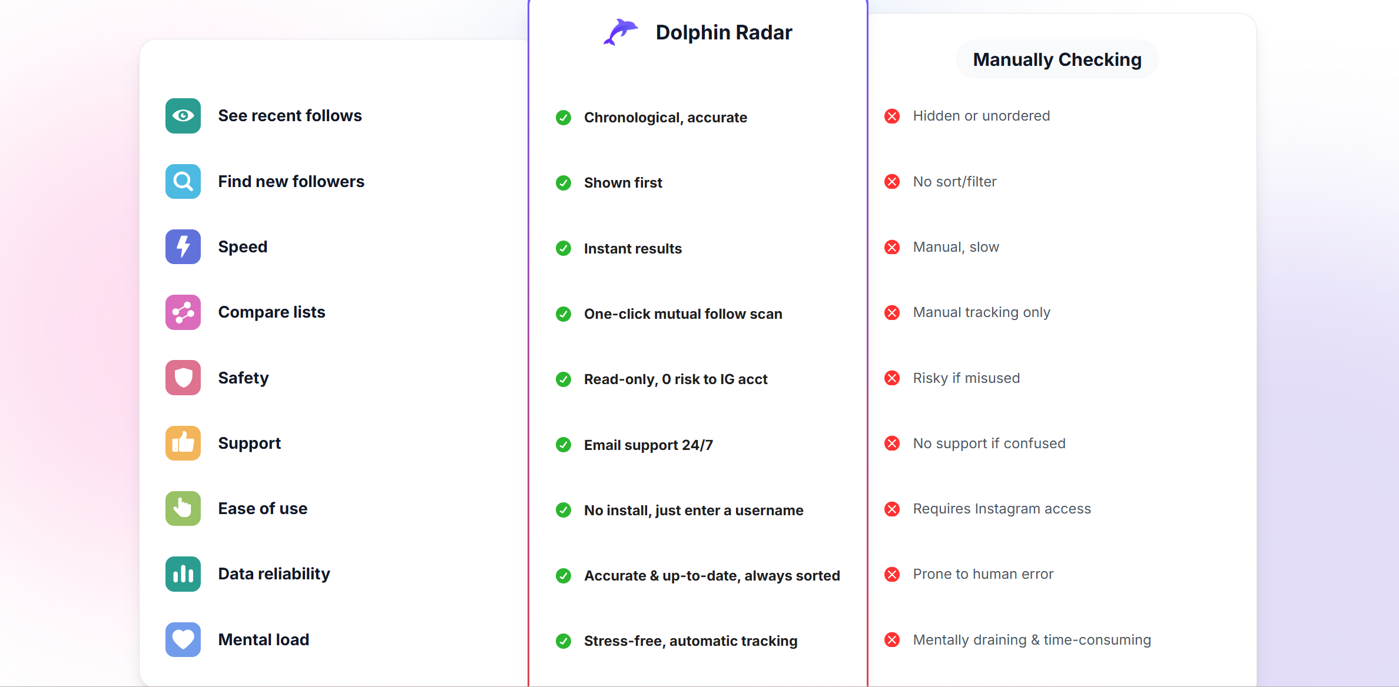Click green checkmark beside Instant results
1399x687 pixels.
(x=563, y=248)
